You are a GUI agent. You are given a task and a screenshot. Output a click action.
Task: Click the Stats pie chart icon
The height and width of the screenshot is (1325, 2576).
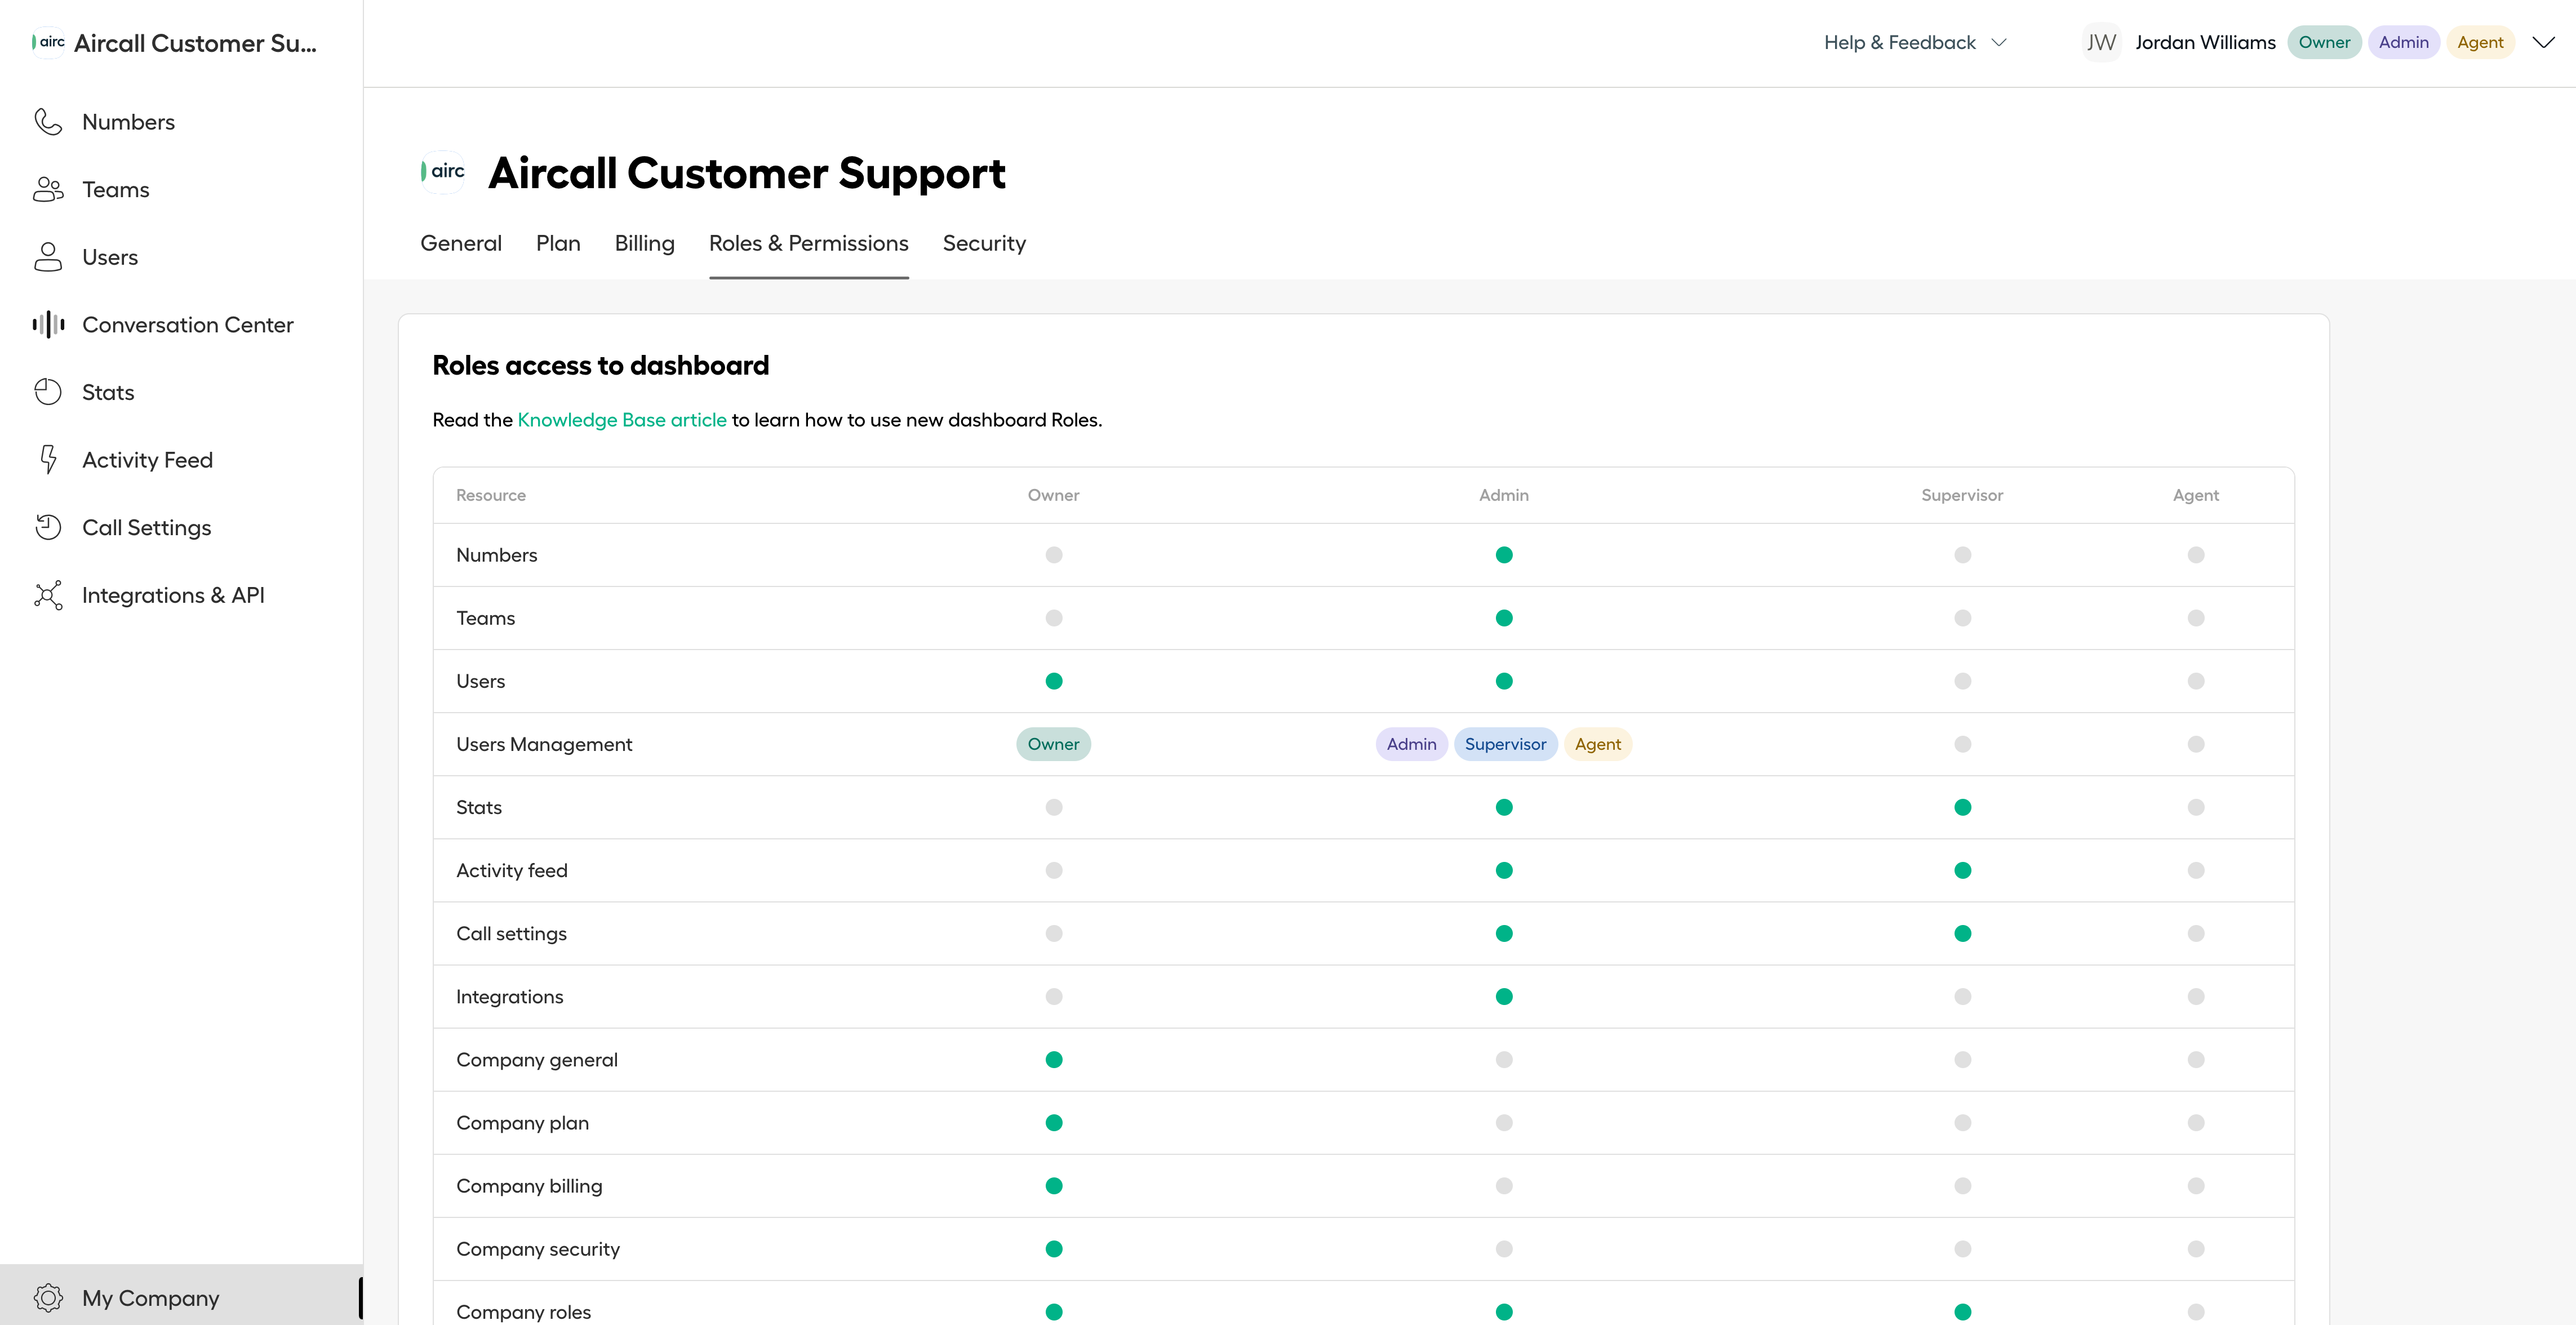pyautogui.click(x=48, y=392)
